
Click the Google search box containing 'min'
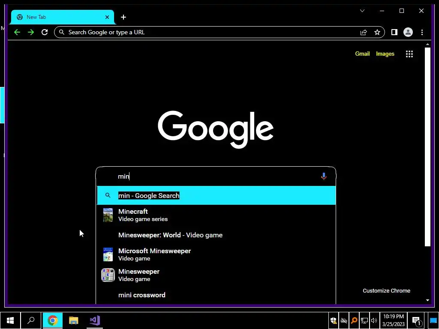point(216,176)
